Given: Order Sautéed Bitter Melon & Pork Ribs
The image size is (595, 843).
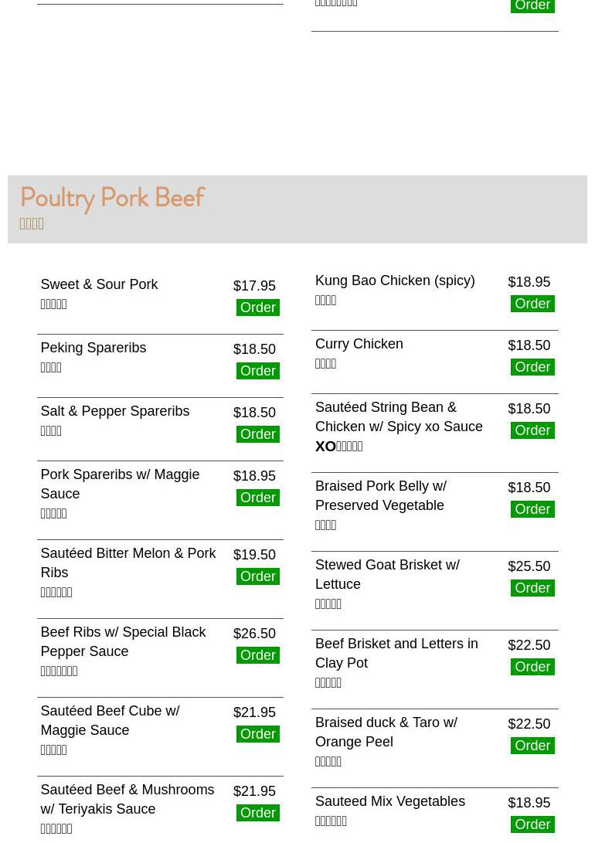Looking at the screenshot, I should 257,576.
